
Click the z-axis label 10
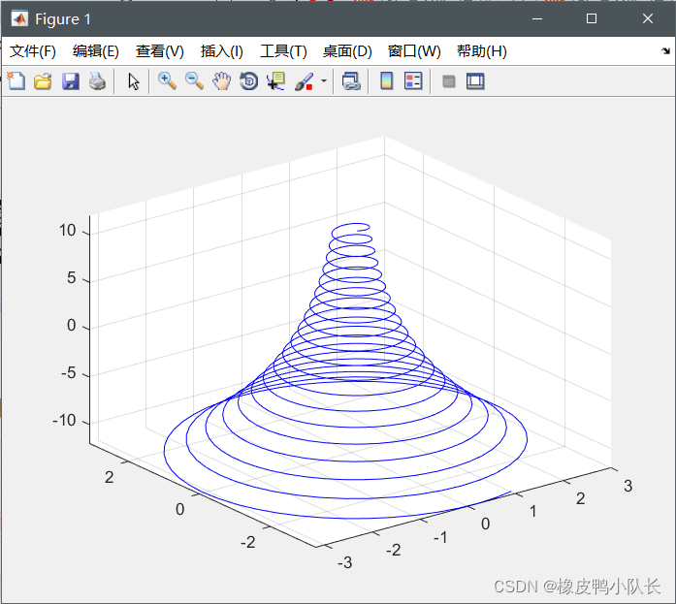[x=68, y=231]
